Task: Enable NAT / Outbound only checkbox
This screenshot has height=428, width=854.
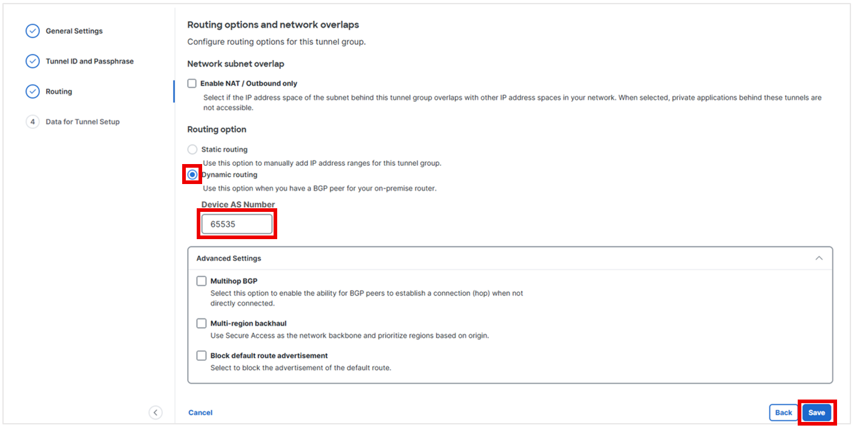Action: point(192,84)
